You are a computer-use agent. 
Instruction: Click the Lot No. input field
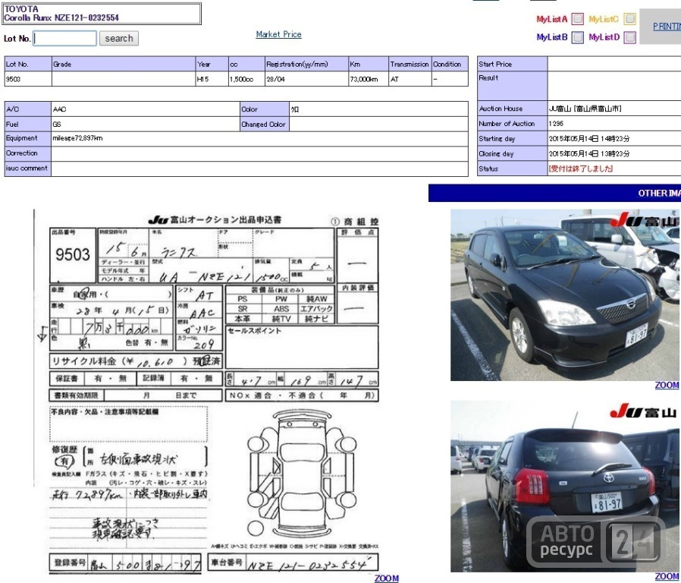[x=65, y=38]
